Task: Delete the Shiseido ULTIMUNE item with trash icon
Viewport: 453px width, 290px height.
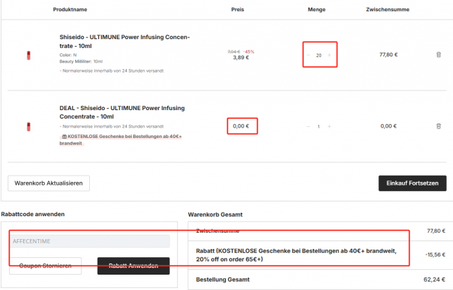Action: tap(438, 54)
